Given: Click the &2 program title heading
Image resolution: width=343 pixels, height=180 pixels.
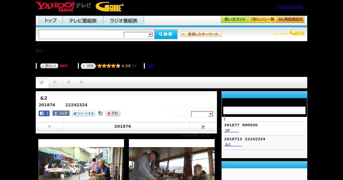Looking at the screenshot, I should click(44, 98).
